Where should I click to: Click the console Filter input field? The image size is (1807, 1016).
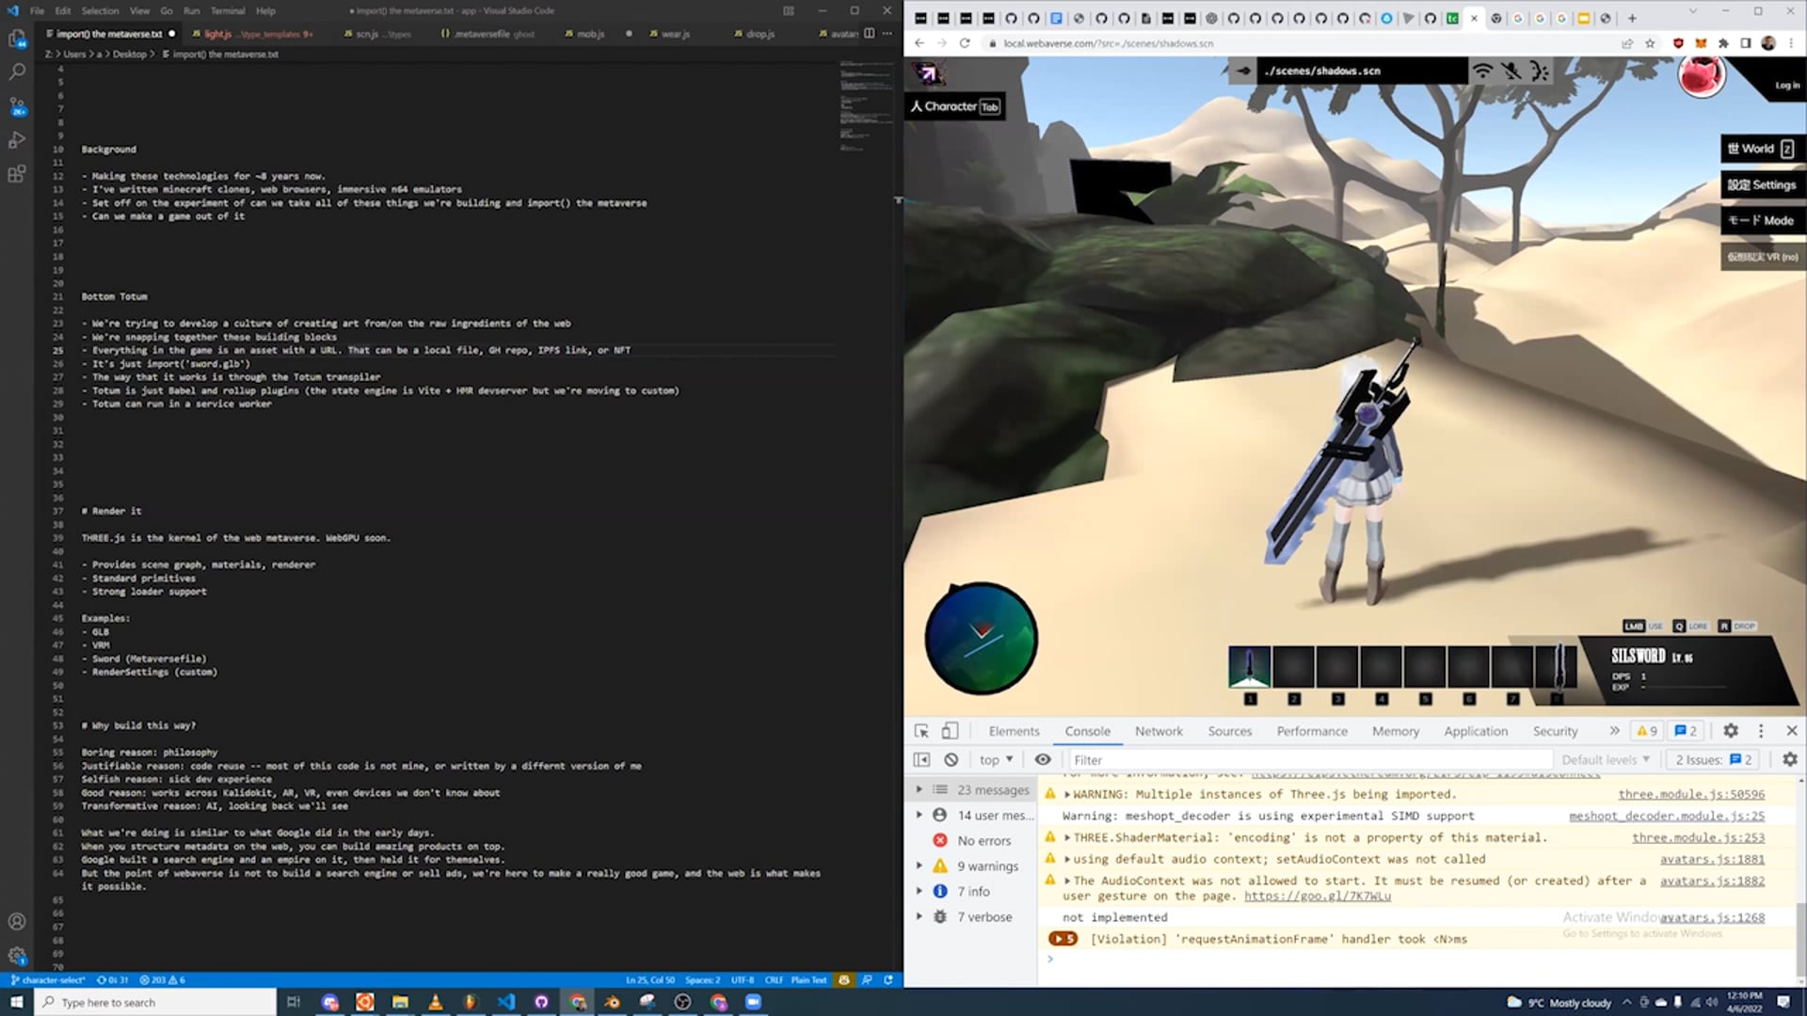click(x=1308, y=759)
